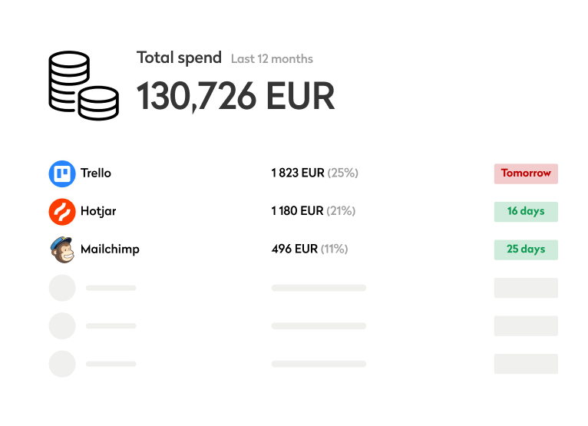Viewport: 588px width, 426px height.
Task: Click the 16 days renewal badge
Action: (526, 212)
